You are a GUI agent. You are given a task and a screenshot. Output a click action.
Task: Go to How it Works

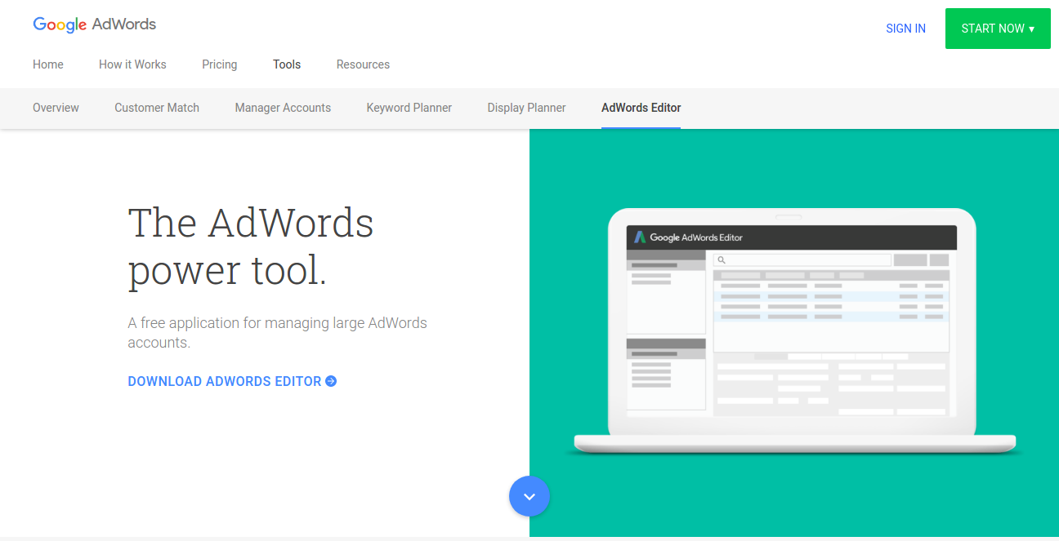[132, 64]
